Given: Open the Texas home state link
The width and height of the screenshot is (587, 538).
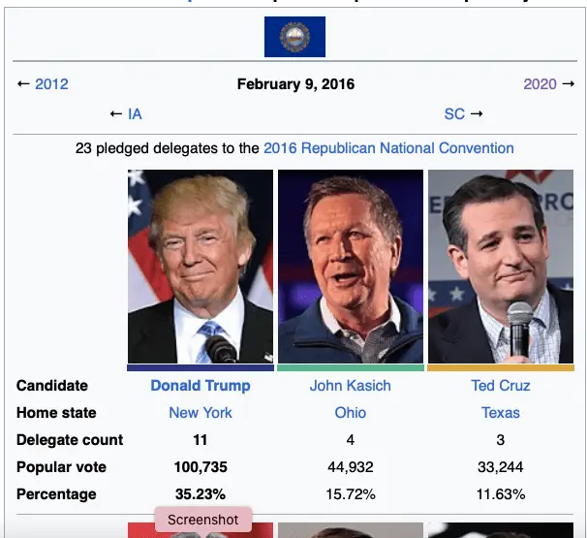Looking at the screenshot, I should (501, 413).
